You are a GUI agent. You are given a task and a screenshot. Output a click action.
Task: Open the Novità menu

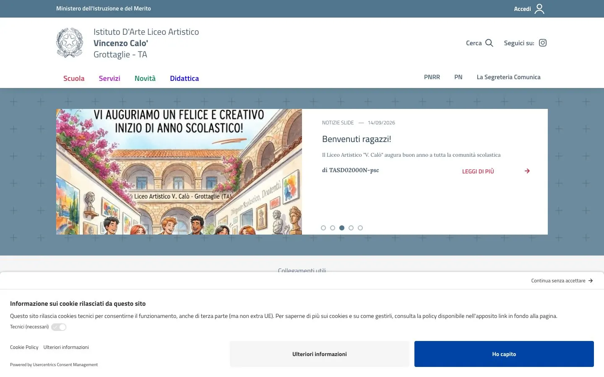point(145,78)
